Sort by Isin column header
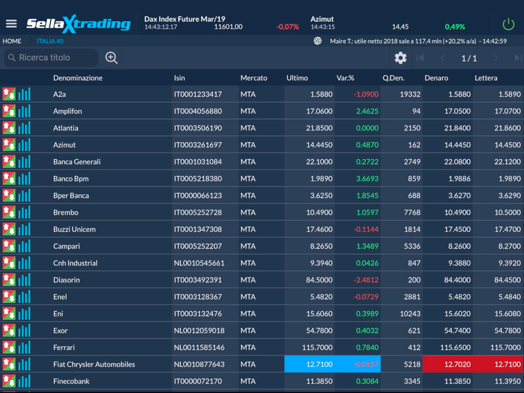 pos(179,78)
